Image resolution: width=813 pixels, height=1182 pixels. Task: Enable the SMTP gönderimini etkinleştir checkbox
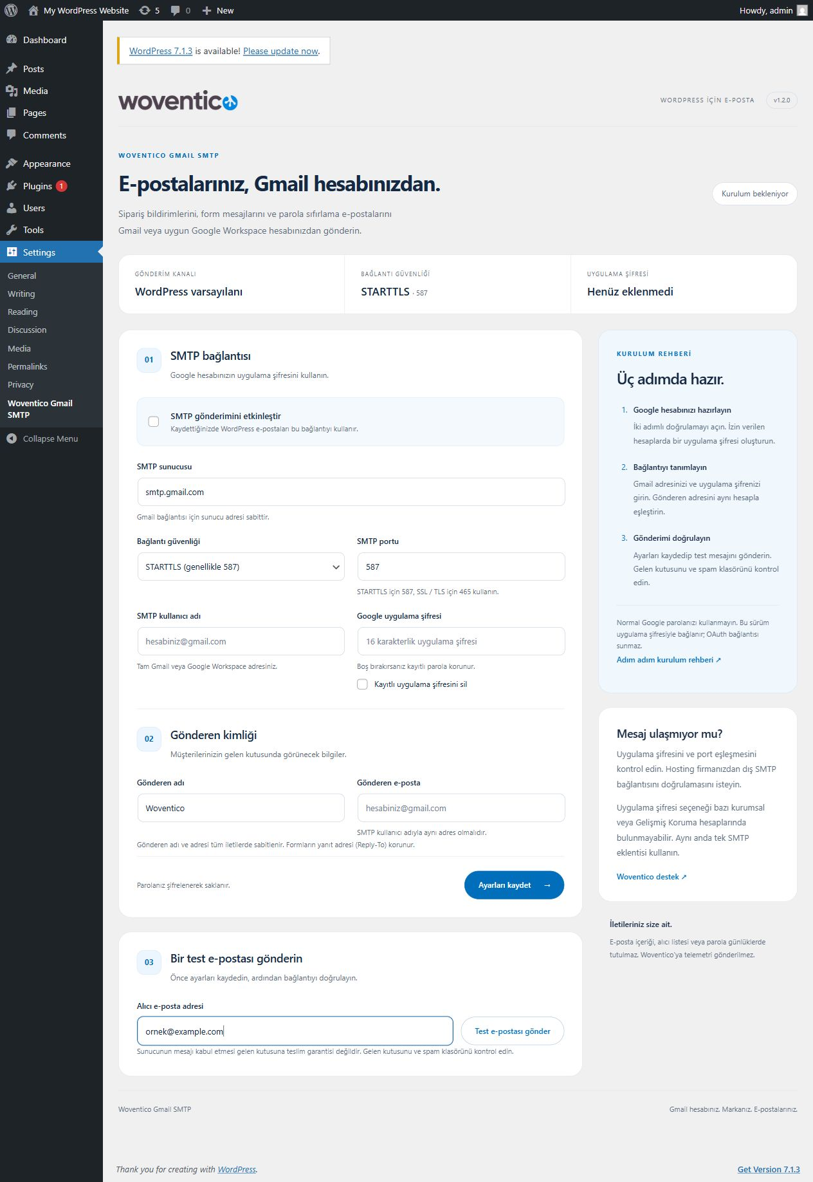click(x=154, y=422)
